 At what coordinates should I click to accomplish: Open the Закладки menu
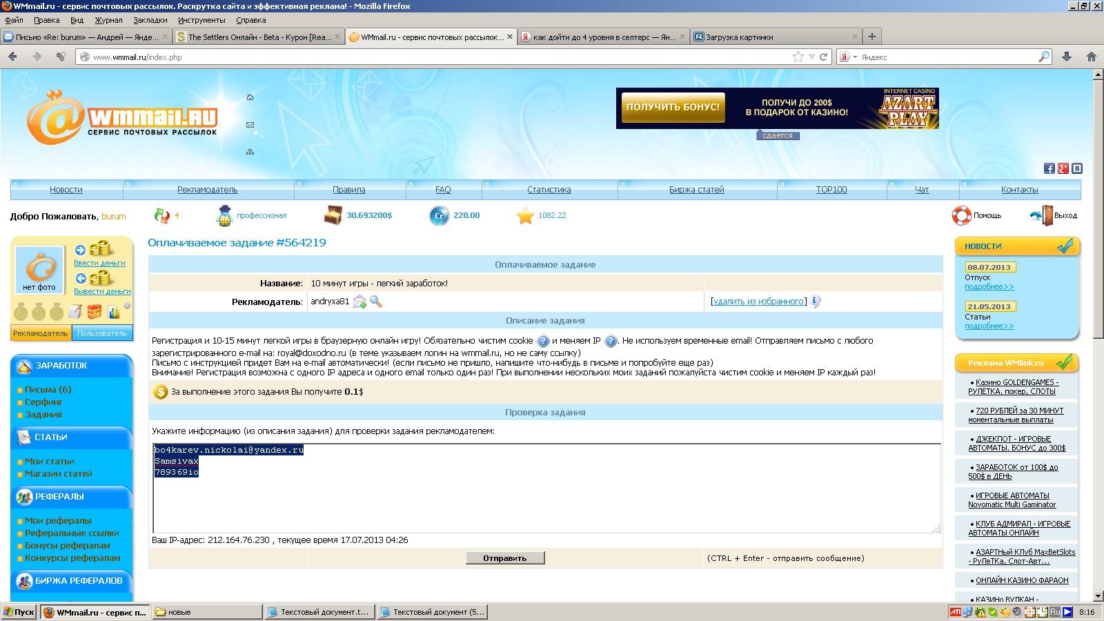pos(150,20)
